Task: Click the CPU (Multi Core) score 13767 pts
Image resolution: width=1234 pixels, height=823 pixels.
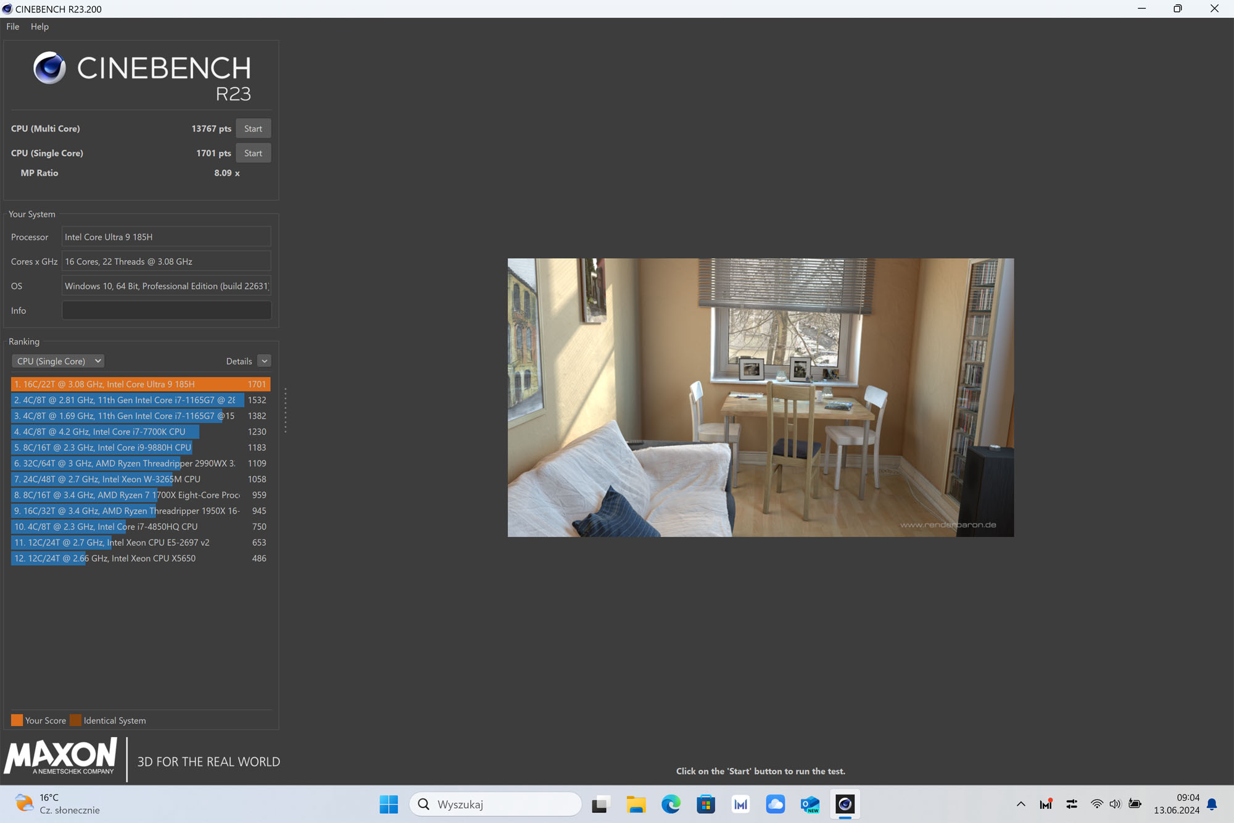Action: coord(211,128)
